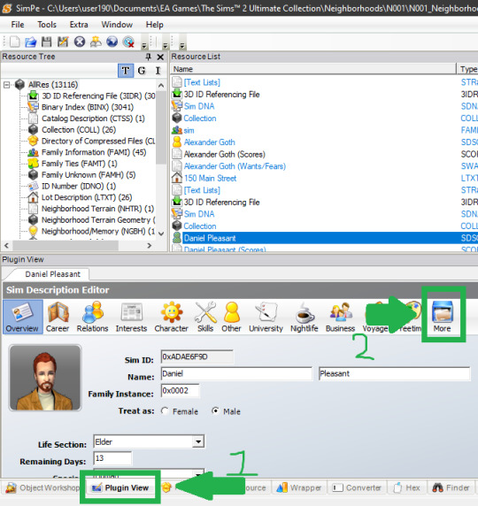Switch to the Object Workshop tab

point(42,487)
